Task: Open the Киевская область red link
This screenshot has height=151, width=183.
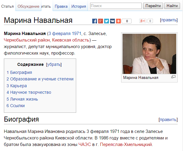Action: click(x=71, y=40)
